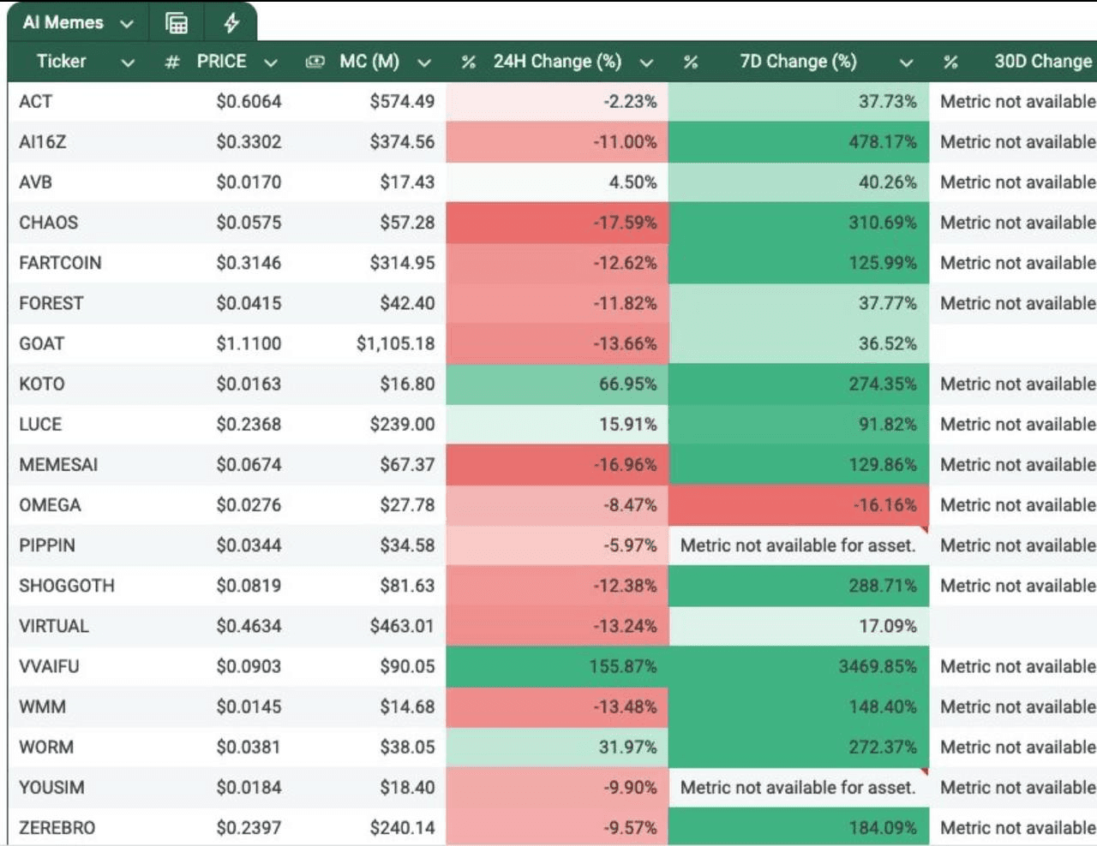Image resolution: width=1097 pixels, height=846 pixels.
Task: Select the 30D Change column header
Action: [1042, 62]
